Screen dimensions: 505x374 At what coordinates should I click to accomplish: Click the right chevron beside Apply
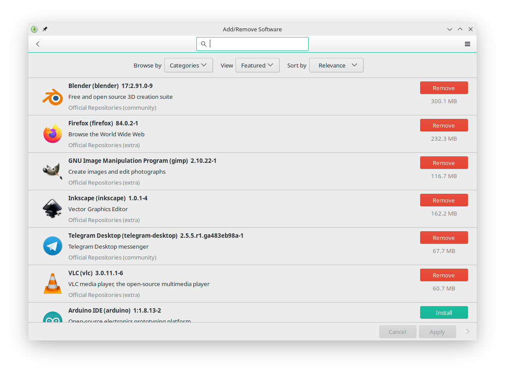pyautogui.click(x=468, y=331)
